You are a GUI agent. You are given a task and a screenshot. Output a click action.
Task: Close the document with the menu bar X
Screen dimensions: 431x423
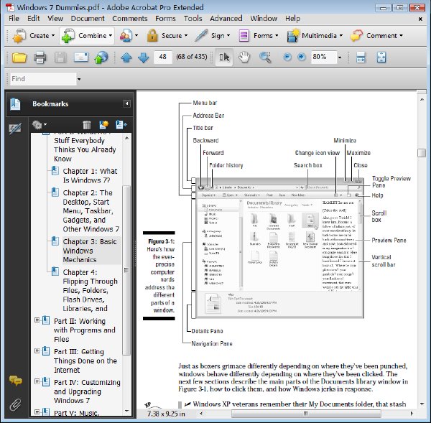point(420,19)
